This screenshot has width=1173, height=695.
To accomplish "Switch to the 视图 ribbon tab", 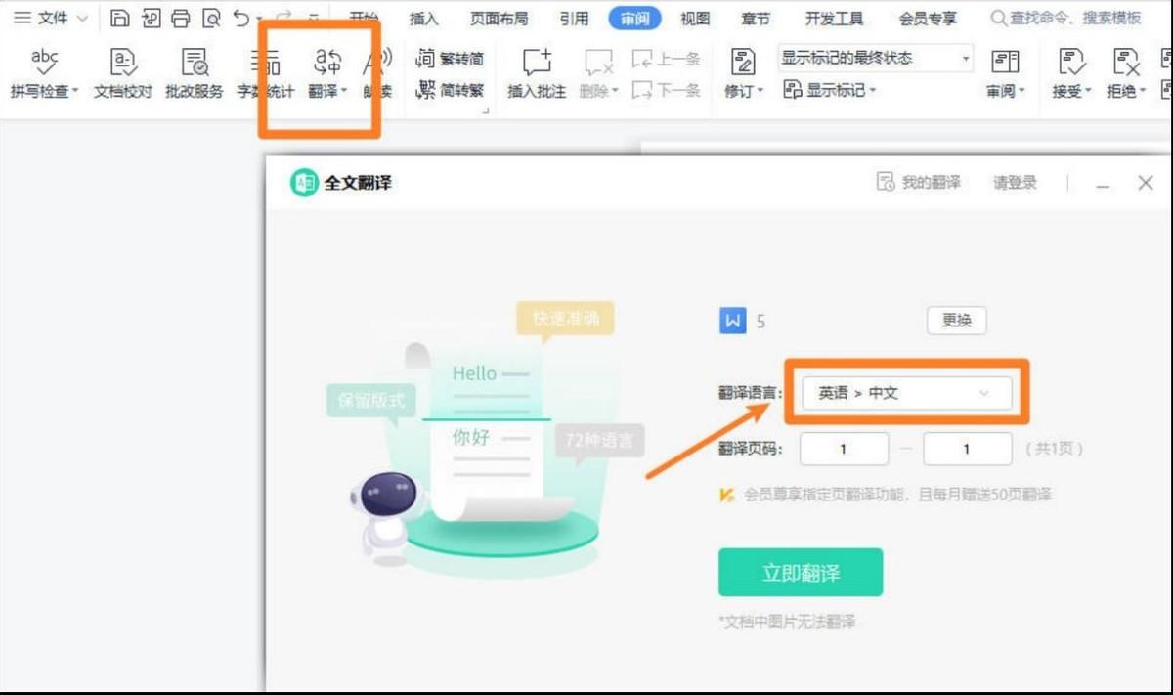I will point(694,18).
